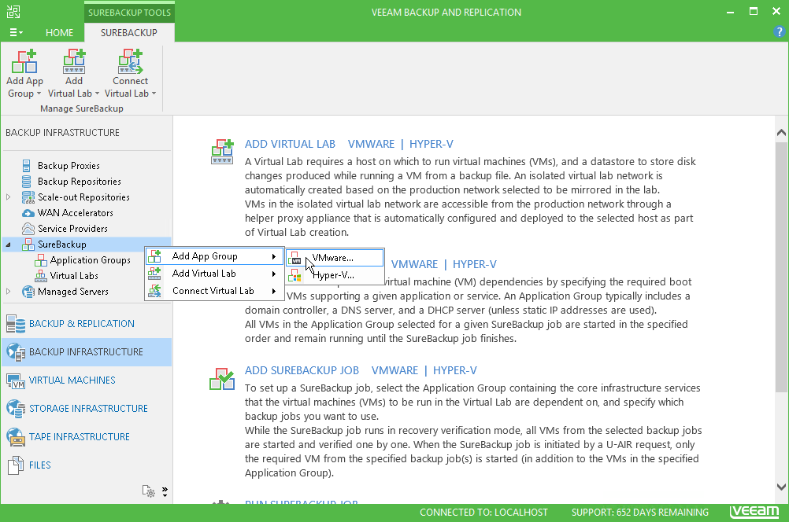Select Backup Proxies in the tree
Screen dimensions: 789x522
(69, 166)
